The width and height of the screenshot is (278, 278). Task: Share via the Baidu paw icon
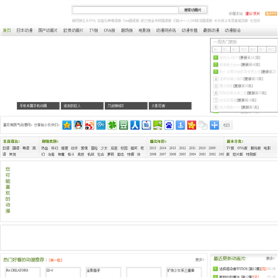pos(169,125)
